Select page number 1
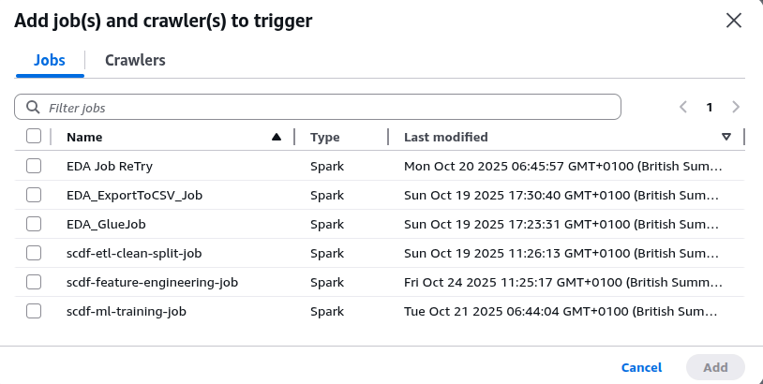Screen dimensions: 763x384 (x=710, y=108)
